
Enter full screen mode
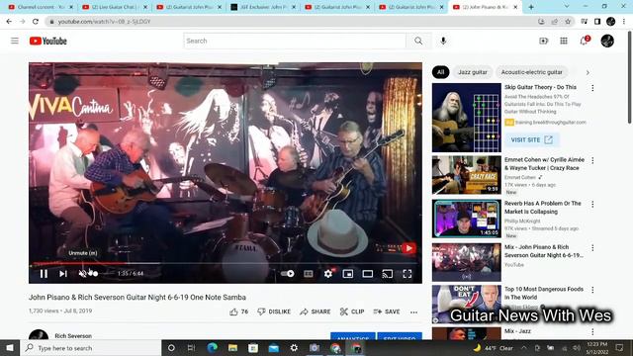point(407,274)
